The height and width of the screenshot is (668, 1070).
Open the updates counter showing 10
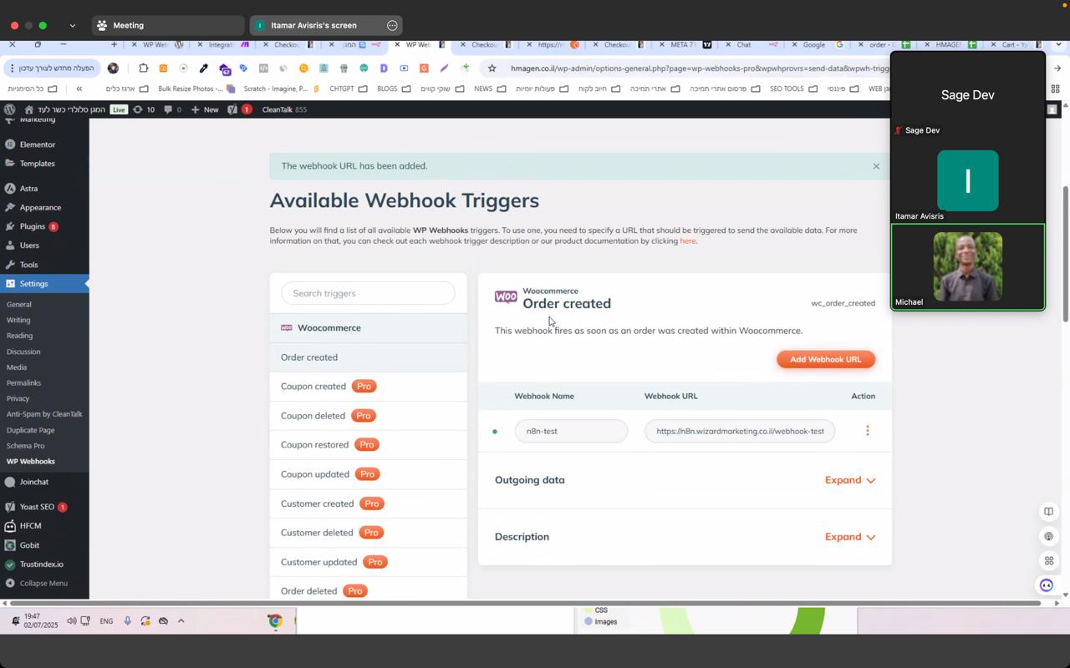pyautogui.click(x=144, y=109)
